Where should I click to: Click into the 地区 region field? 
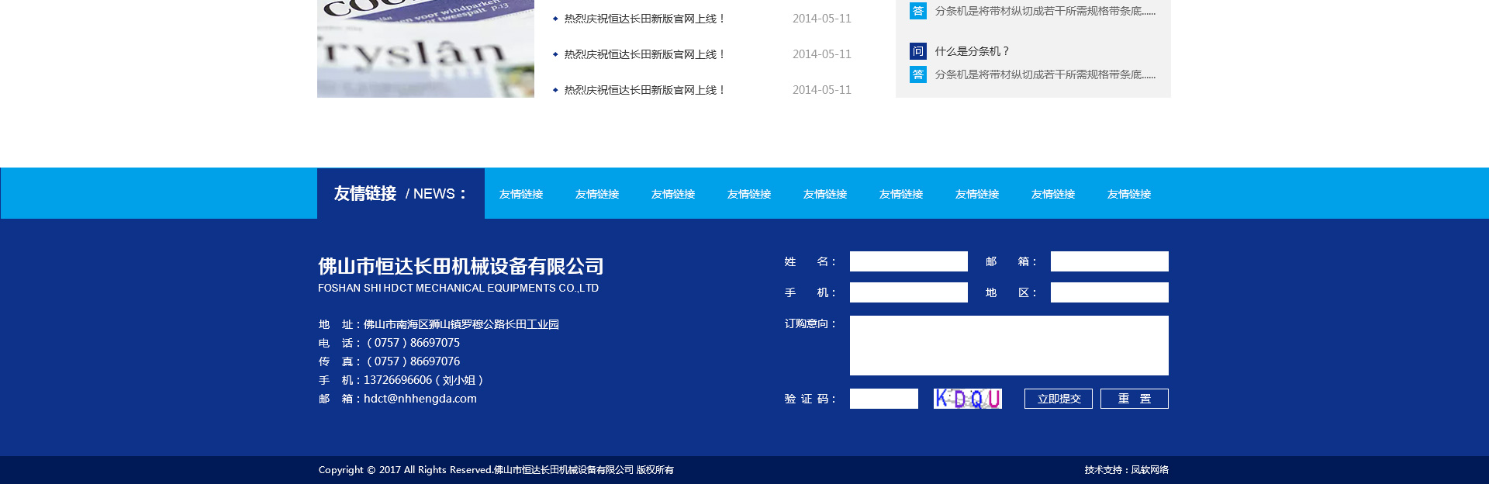click(x=1109, y=292)
